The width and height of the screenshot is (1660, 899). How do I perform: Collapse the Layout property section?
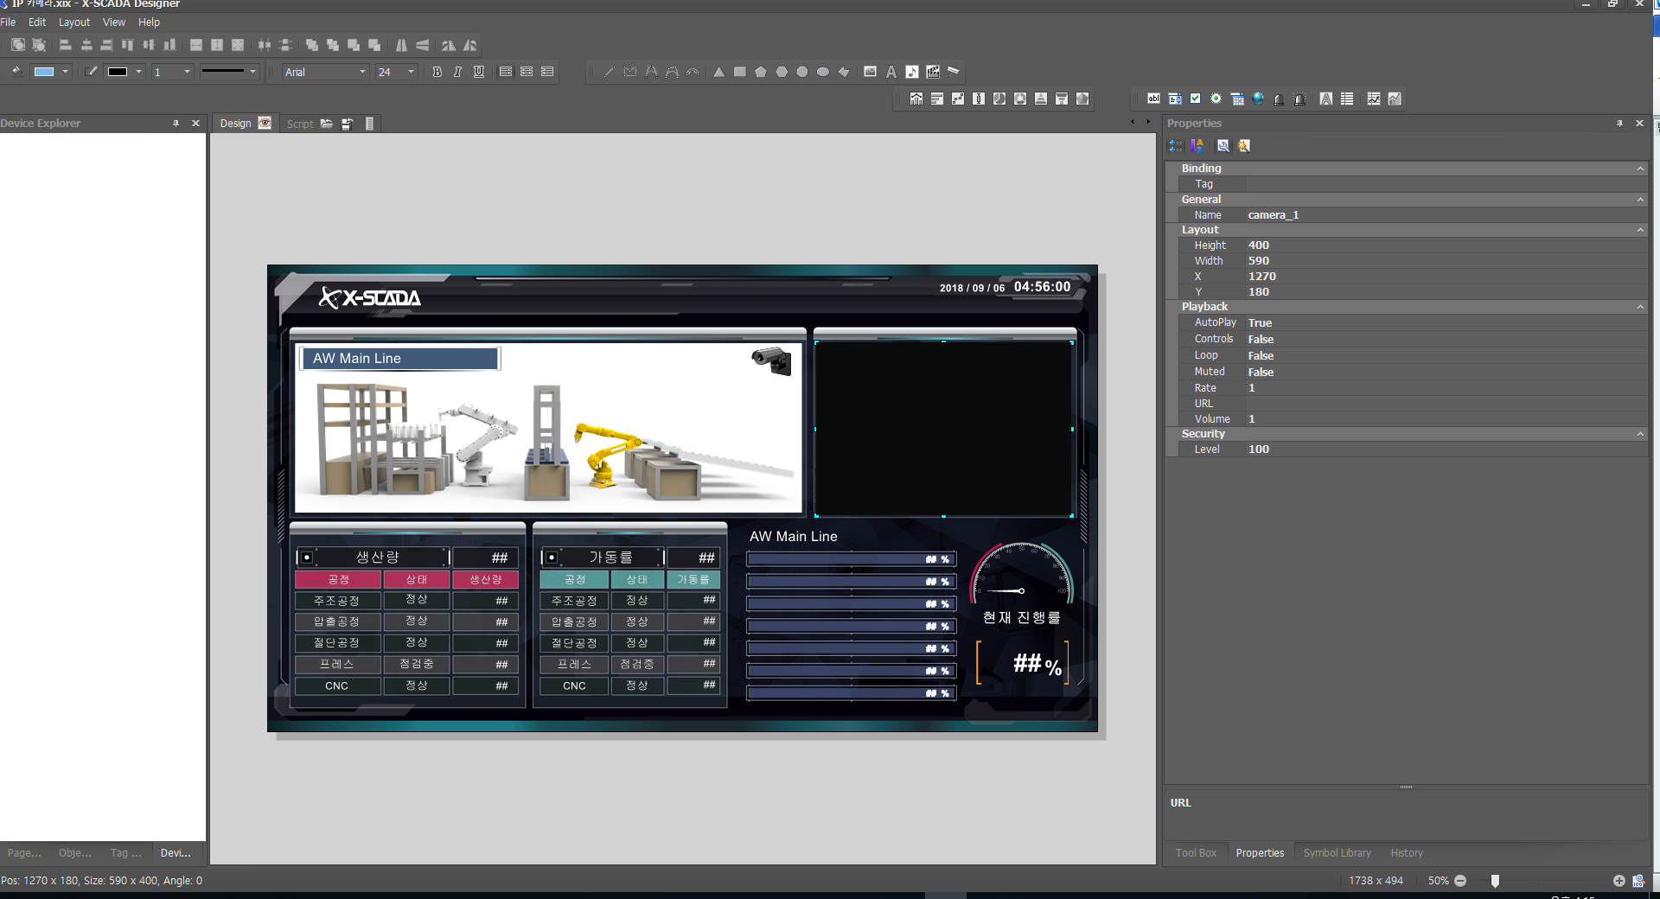[x=1640, y=230]
